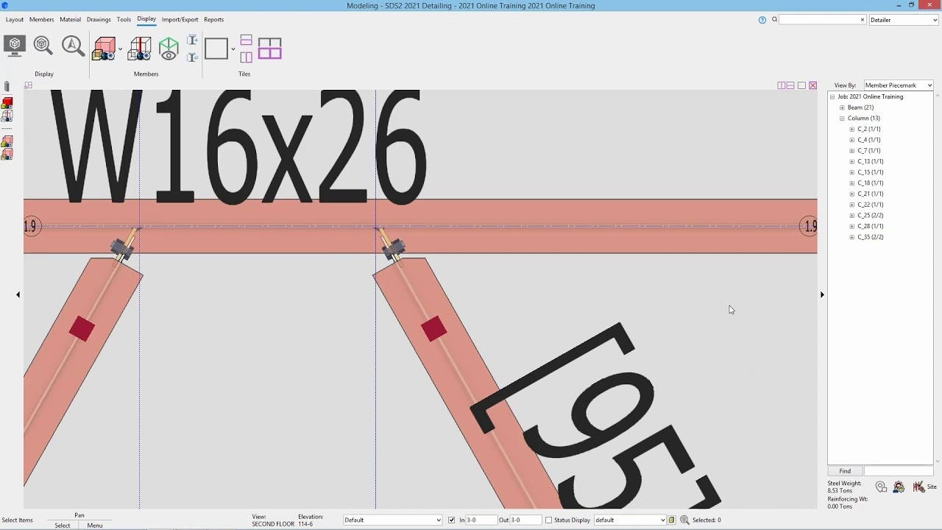Viewport: 942px width, 530px height.
Task: Open the Detailer role dropdown
Action: (904, 20)
